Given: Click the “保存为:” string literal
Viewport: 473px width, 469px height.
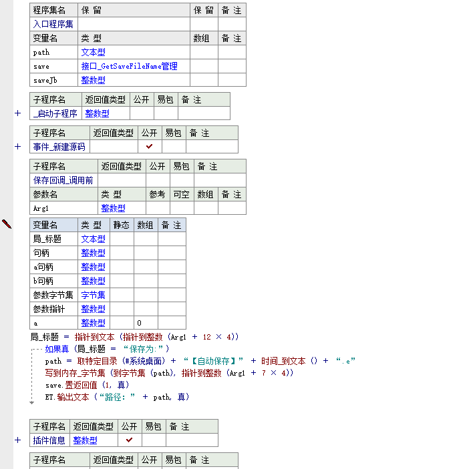Looking at the screenshot, I should click(143, 349).
